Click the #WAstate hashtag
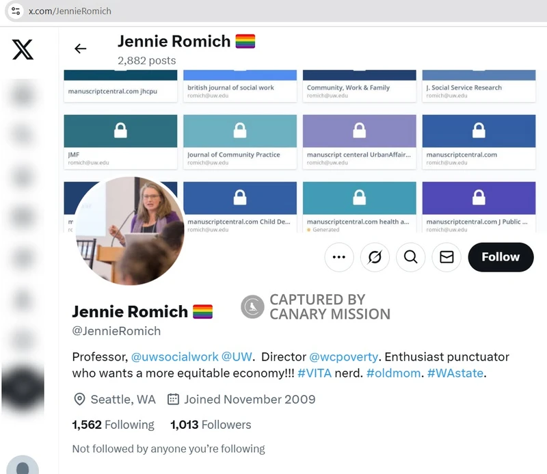This screenshot has height=474, width=547. click(455, 373)
